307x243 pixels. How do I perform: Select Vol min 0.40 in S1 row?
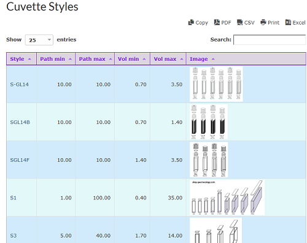tap(141, 198)
